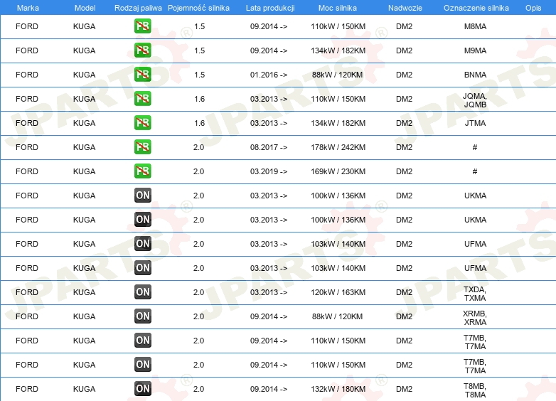This screenshot has width=556, height=401.
Task: Click 03.2013 -> in the JTMA row
Action: tap(269, 123)
